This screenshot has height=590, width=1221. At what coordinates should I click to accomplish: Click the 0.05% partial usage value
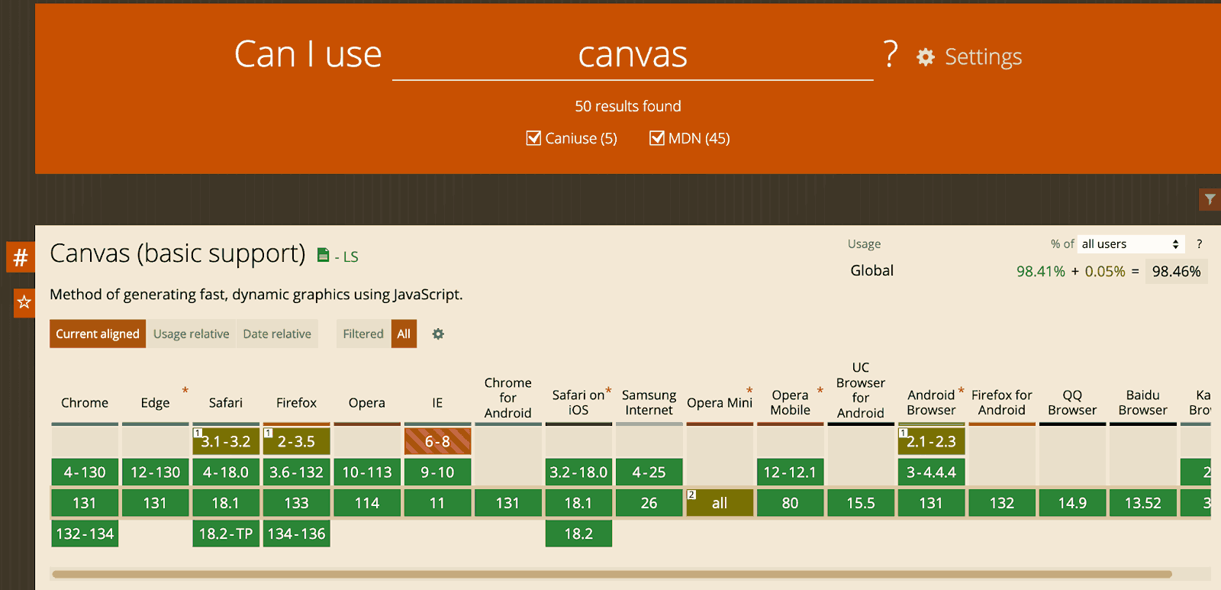[1105, 271]
